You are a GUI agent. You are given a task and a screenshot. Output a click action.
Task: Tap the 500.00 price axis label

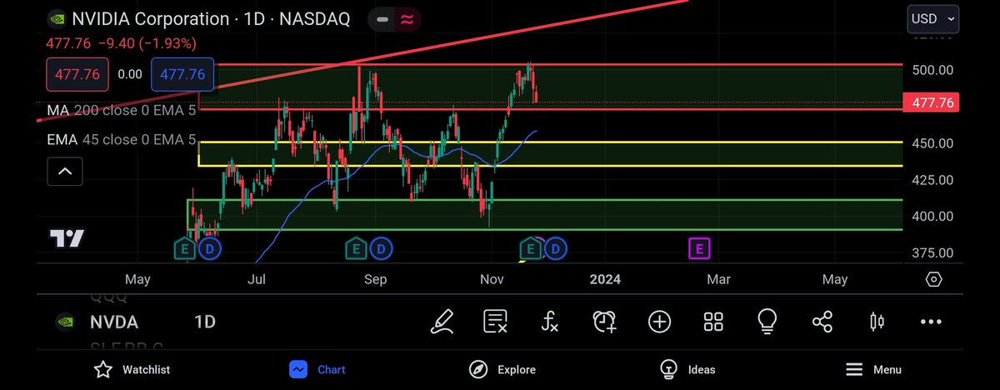pyautogui.click(x=932, y=70)
